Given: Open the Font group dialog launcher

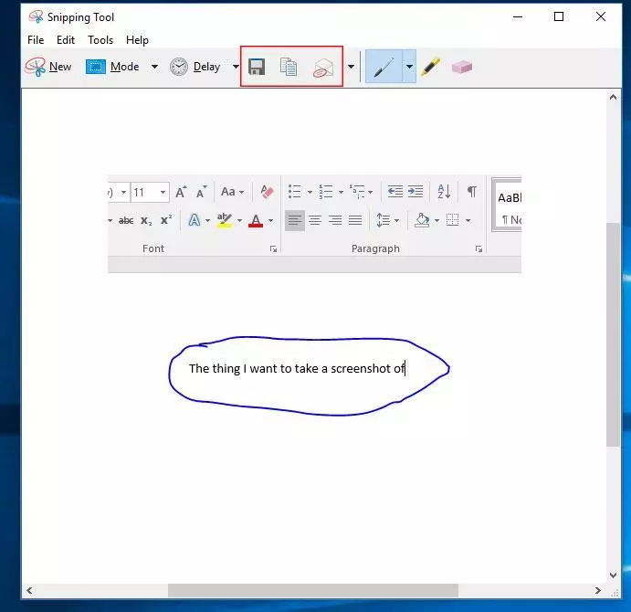Looking at the screenshot, I should 273,249.
